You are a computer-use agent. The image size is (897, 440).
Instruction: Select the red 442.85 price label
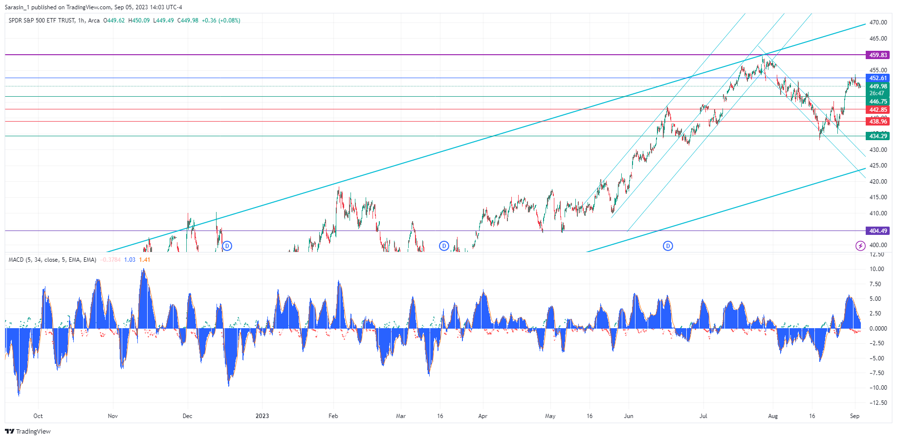click(878, 110)
